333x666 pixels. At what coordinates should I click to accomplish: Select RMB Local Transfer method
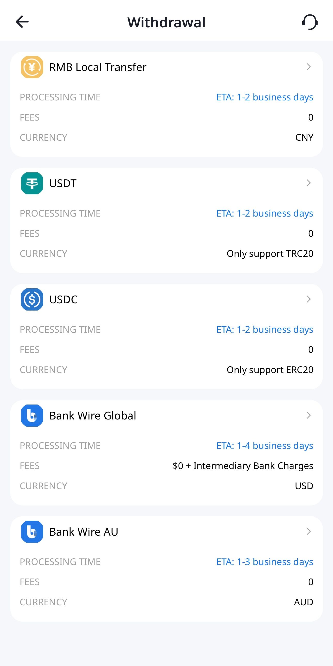[x=98, y=67]
